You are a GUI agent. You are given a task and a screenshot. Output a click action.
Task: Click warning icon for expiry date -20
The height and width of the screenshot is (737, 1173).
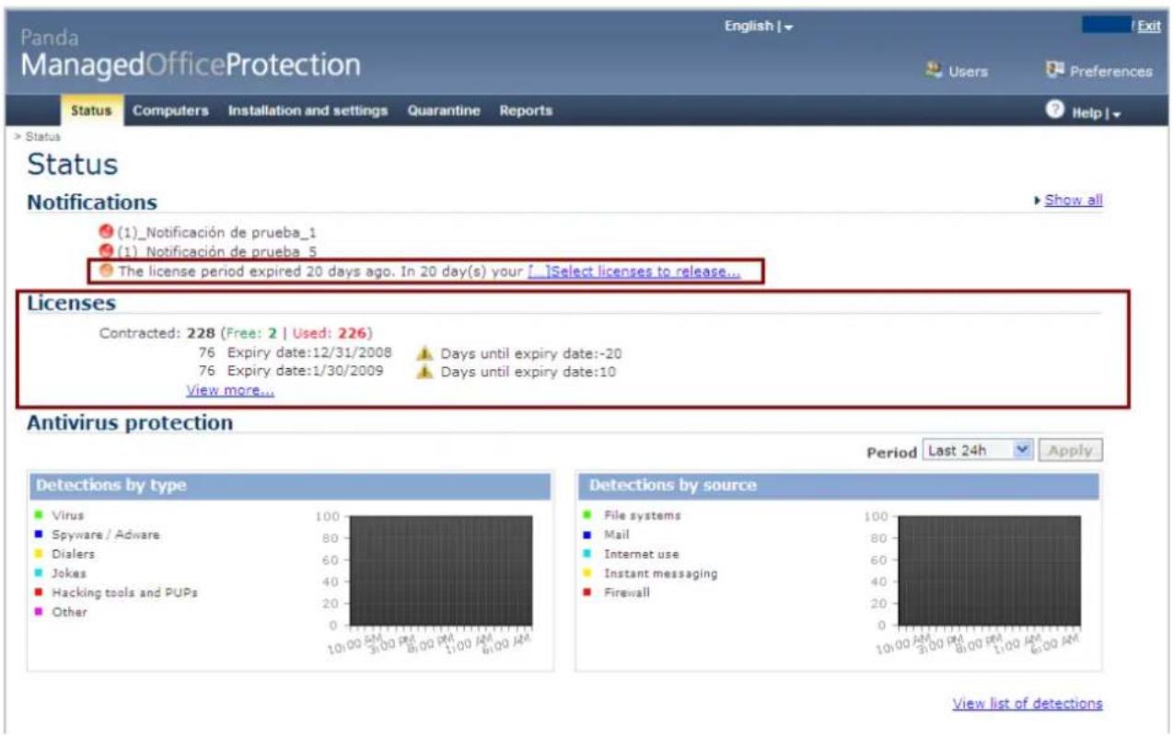(424, 352)
